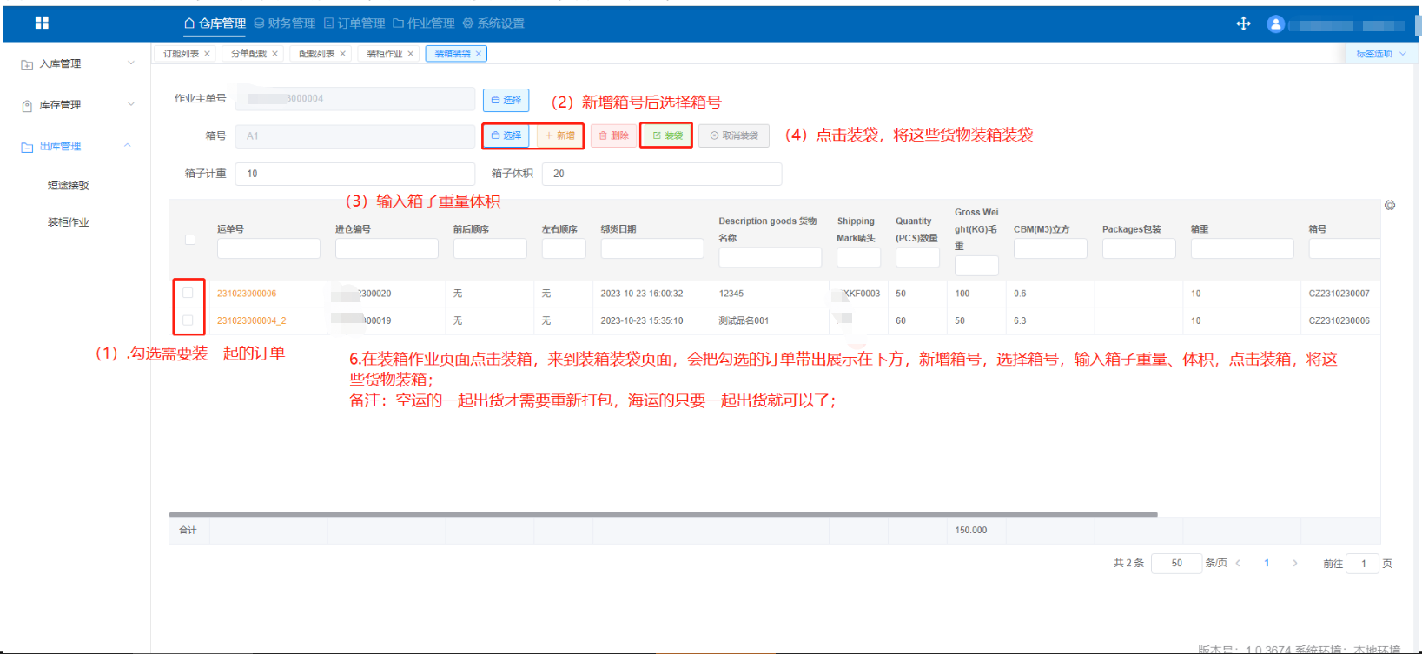The height and width of the screenshot is (654, 1422).
Task: Expand the 入库管理 sidebar menu
Action: tap(131, 63)
